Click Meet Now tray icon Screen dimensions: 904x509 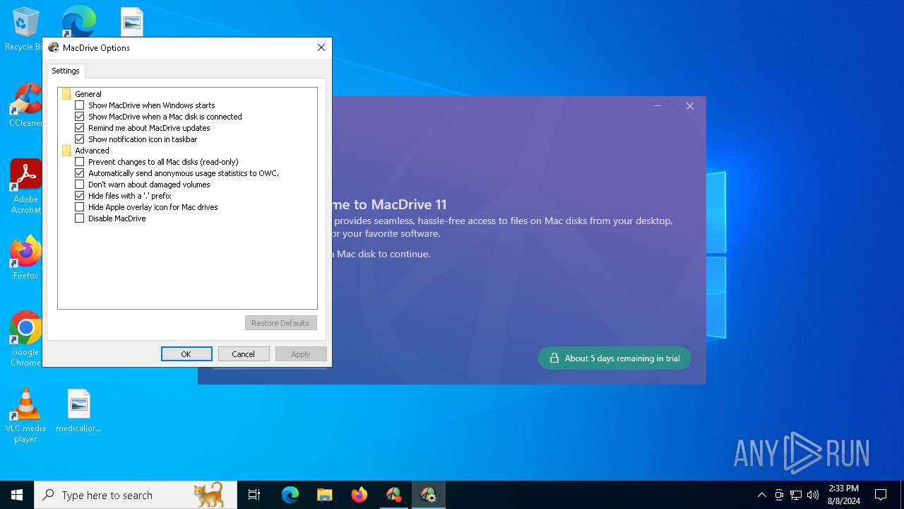tap(779, 495)
